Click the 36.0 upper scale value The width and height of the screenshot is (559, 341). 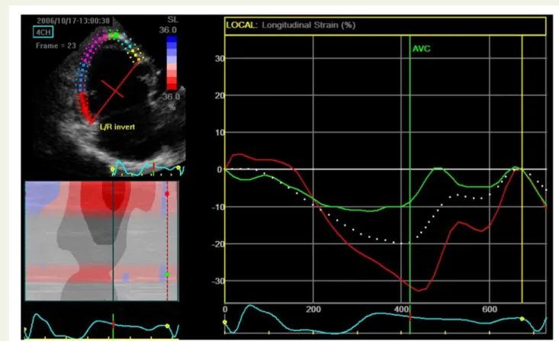click(x=168, y=30)
